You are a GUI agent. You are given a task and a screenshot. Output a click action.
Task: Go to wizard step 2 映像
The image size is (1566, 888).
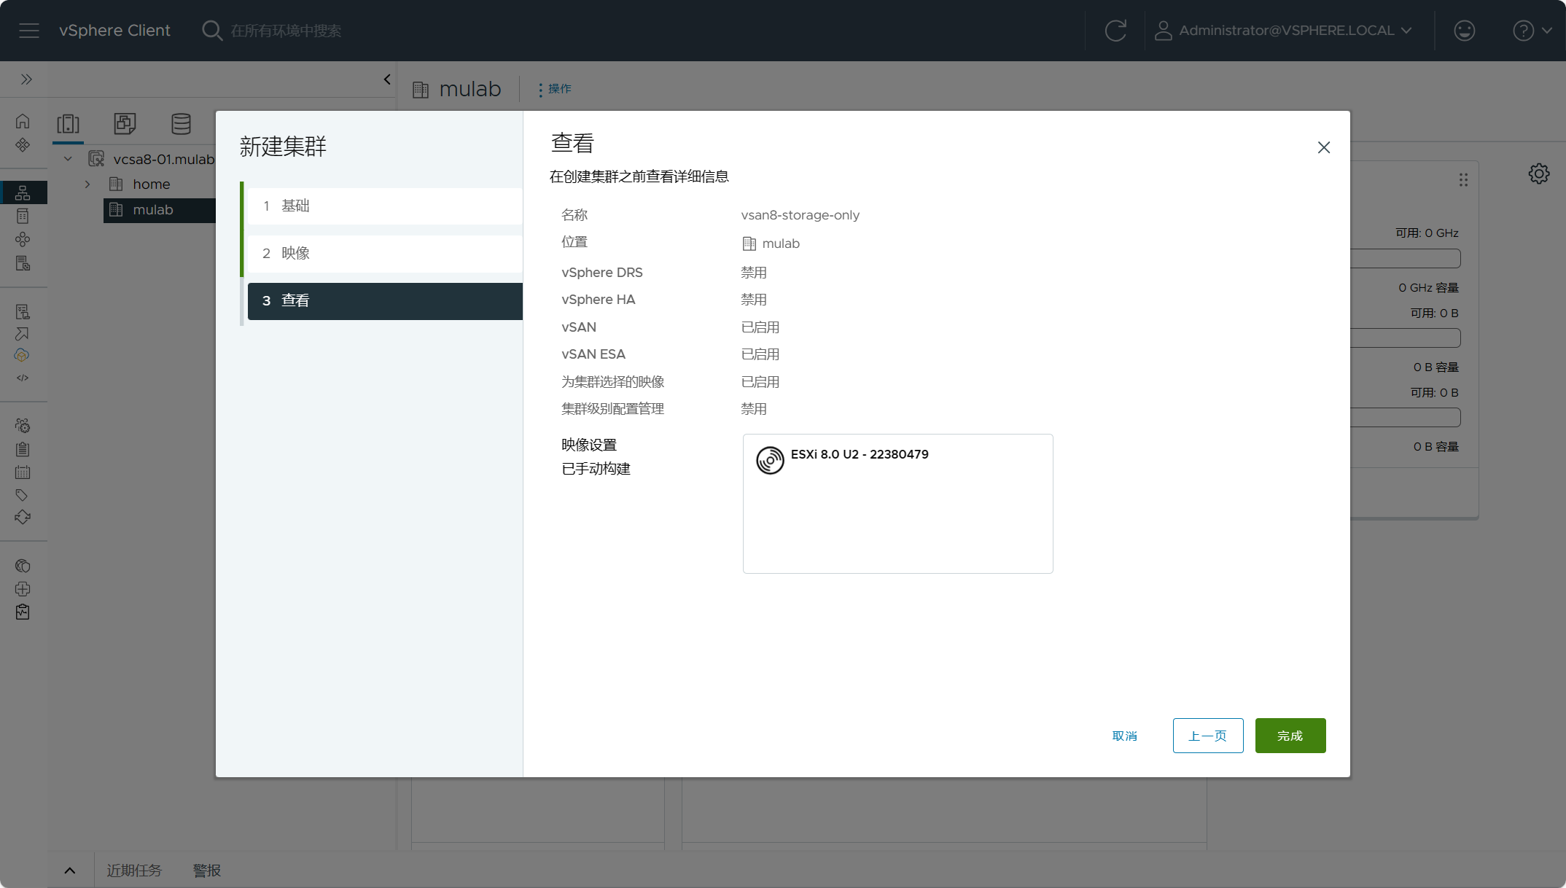(385, 254)
